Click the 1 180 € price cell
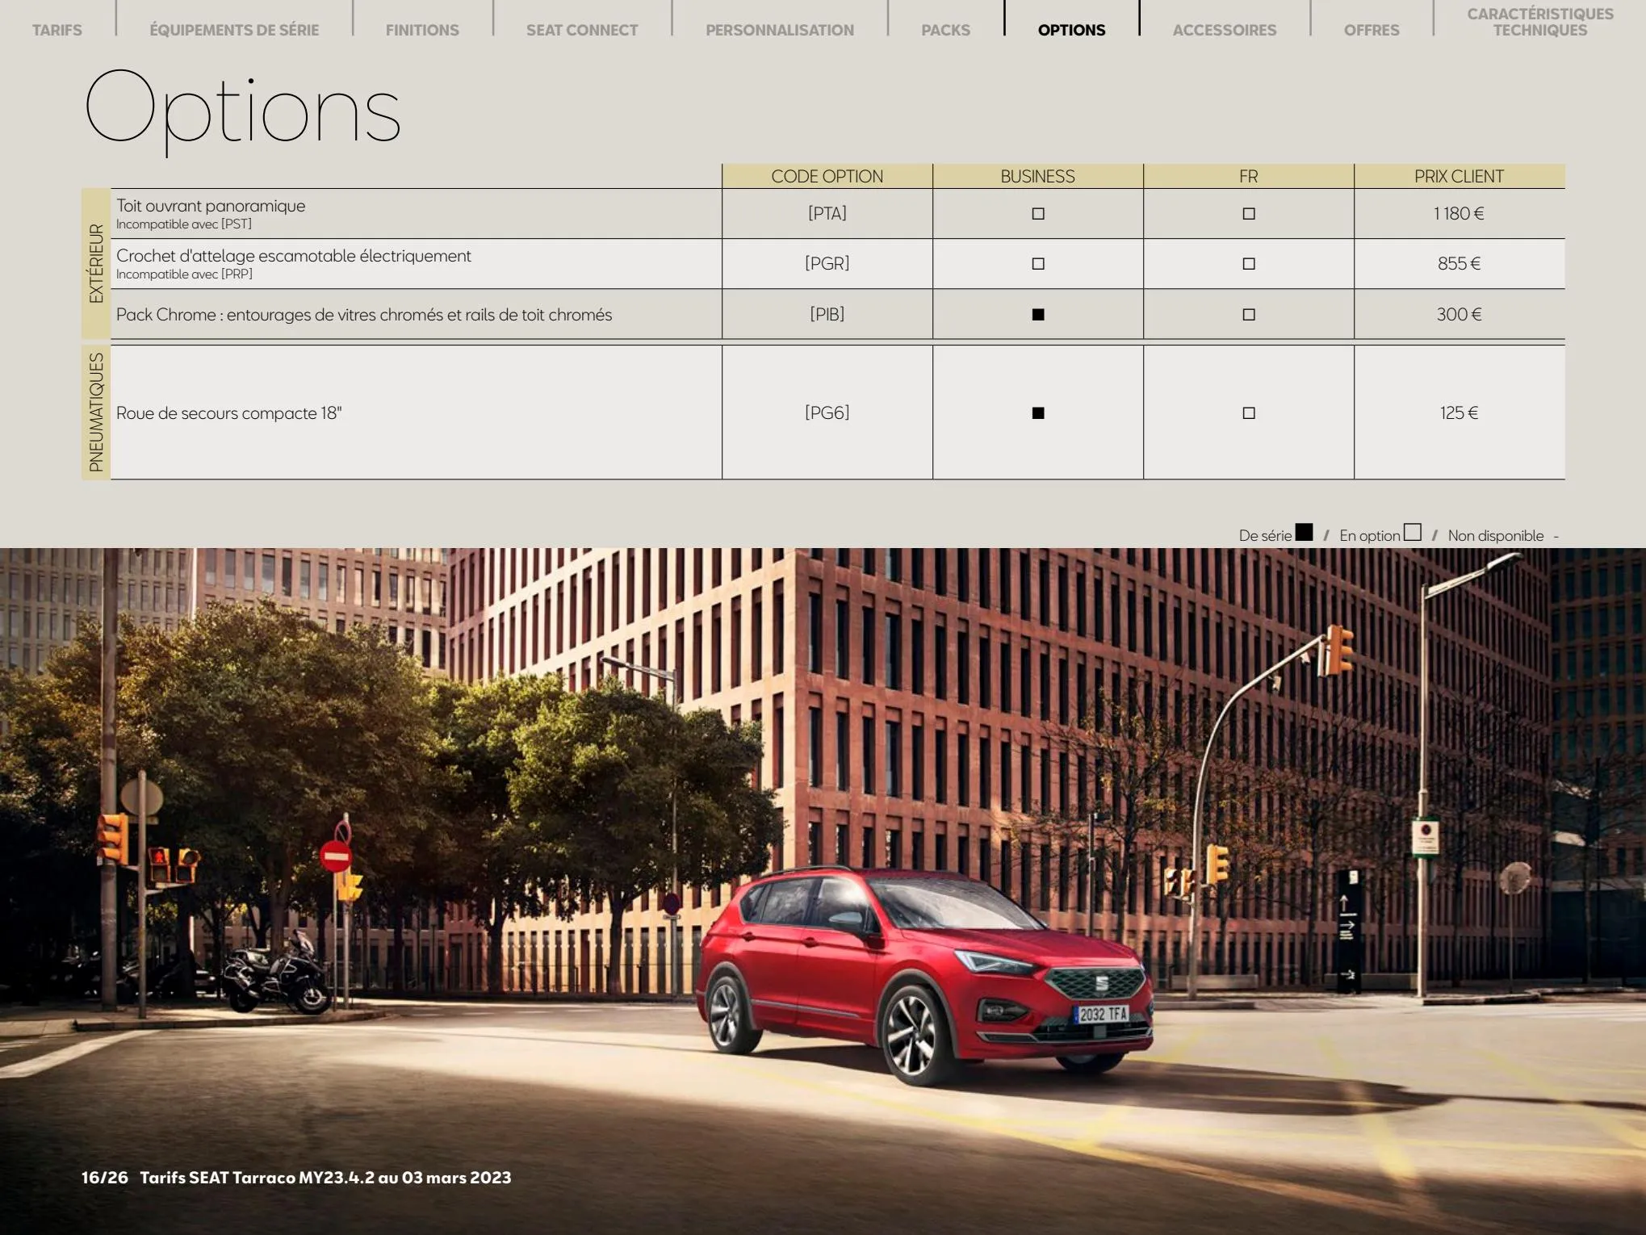The image size is (1646, 1235). (x=1459, y=213)
